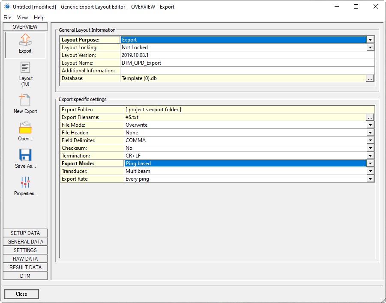Open the File menu
Viewport: 386px width, 303px height.
7,18
